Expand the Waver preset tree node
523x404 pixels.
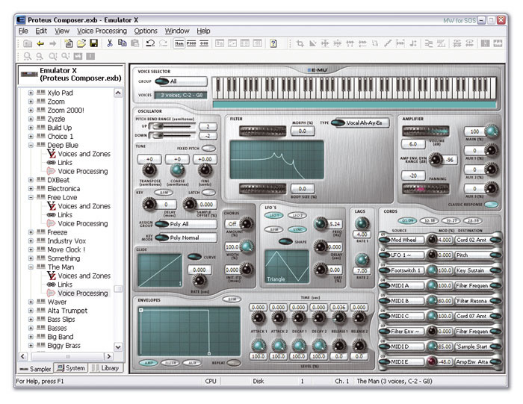click(31, 302)
